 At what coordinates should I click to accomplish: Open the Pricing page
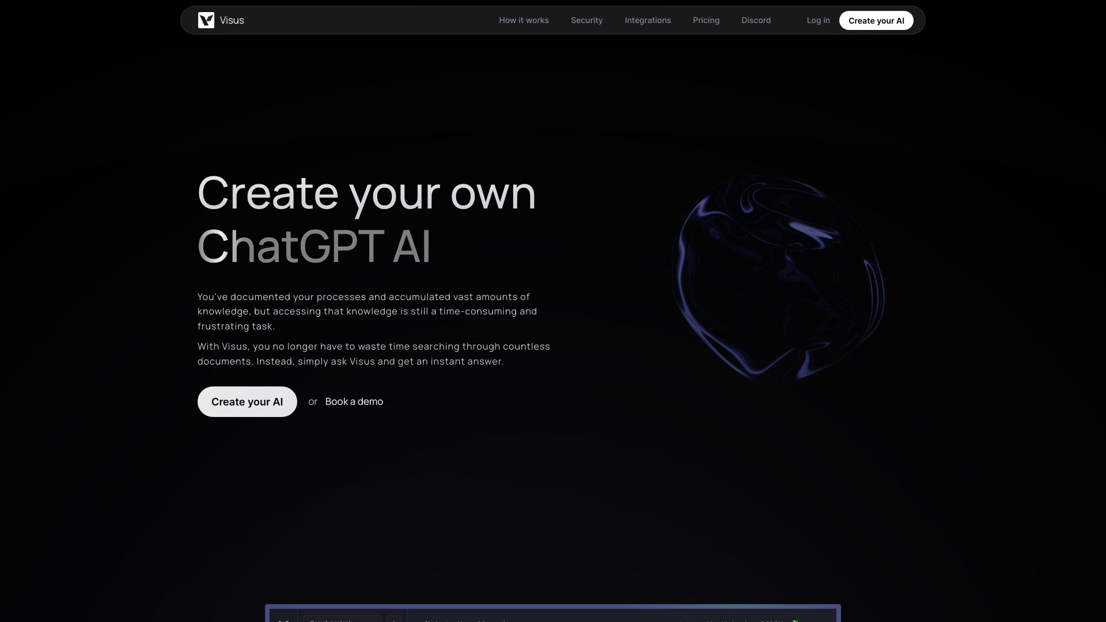tap(706, 20)
